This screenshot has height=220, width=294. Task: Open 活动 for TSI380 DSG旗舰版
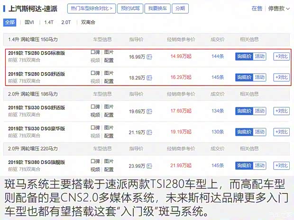pyautogui.click(x=259, y=165)
